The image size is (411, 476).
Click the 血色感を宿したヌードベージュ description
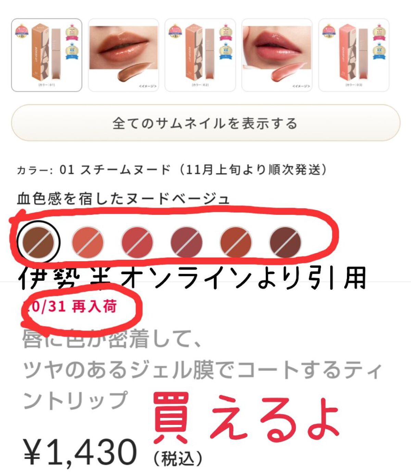tap(123, 199)
